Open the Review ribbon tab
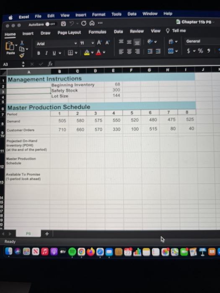This screenshot has width=220, height=293. pyautogui.click(x=137, y=31)
